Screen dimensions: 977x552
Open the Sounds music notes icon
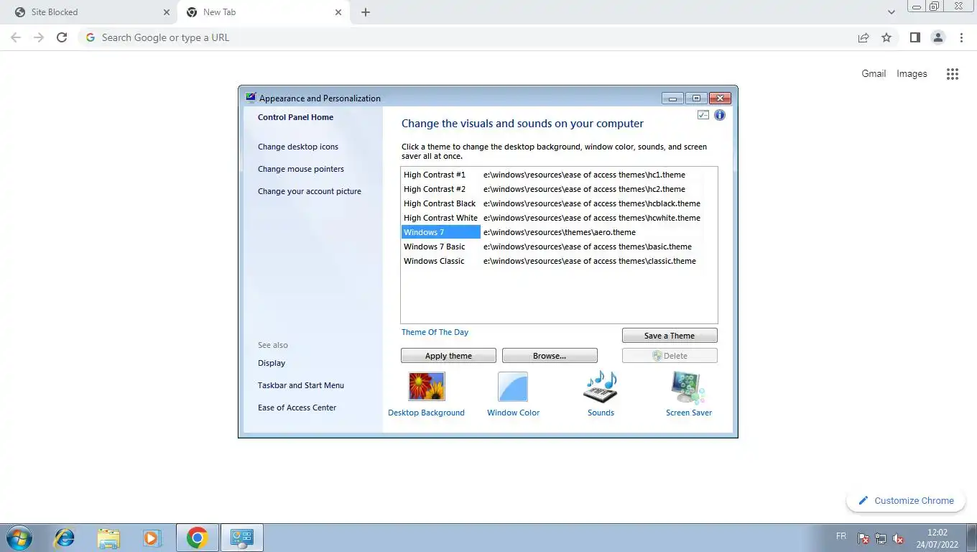601,386
